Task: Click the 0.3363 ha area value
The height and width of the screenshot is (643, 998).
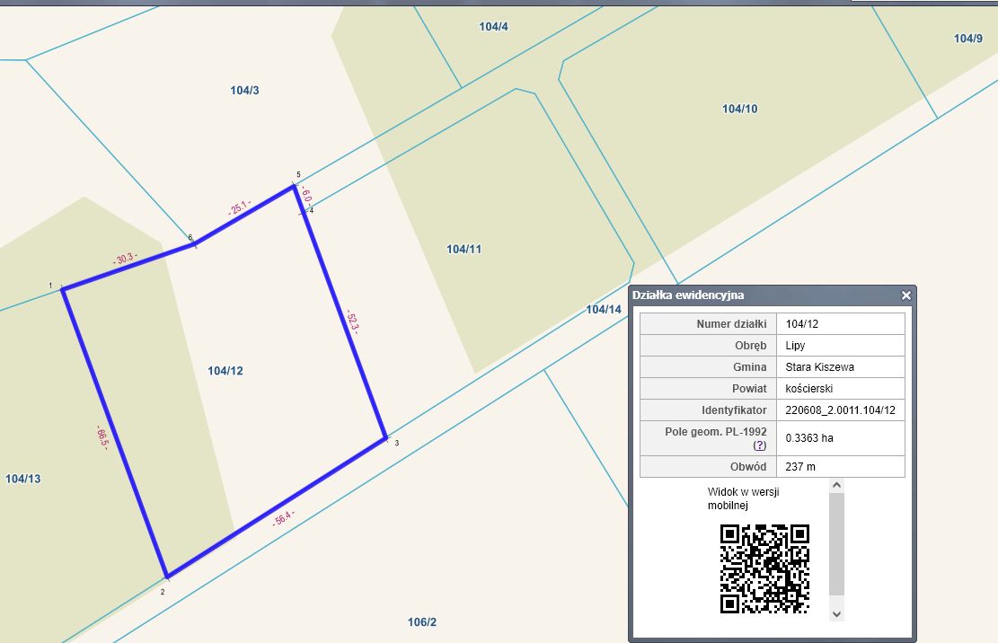Action: 809,438
